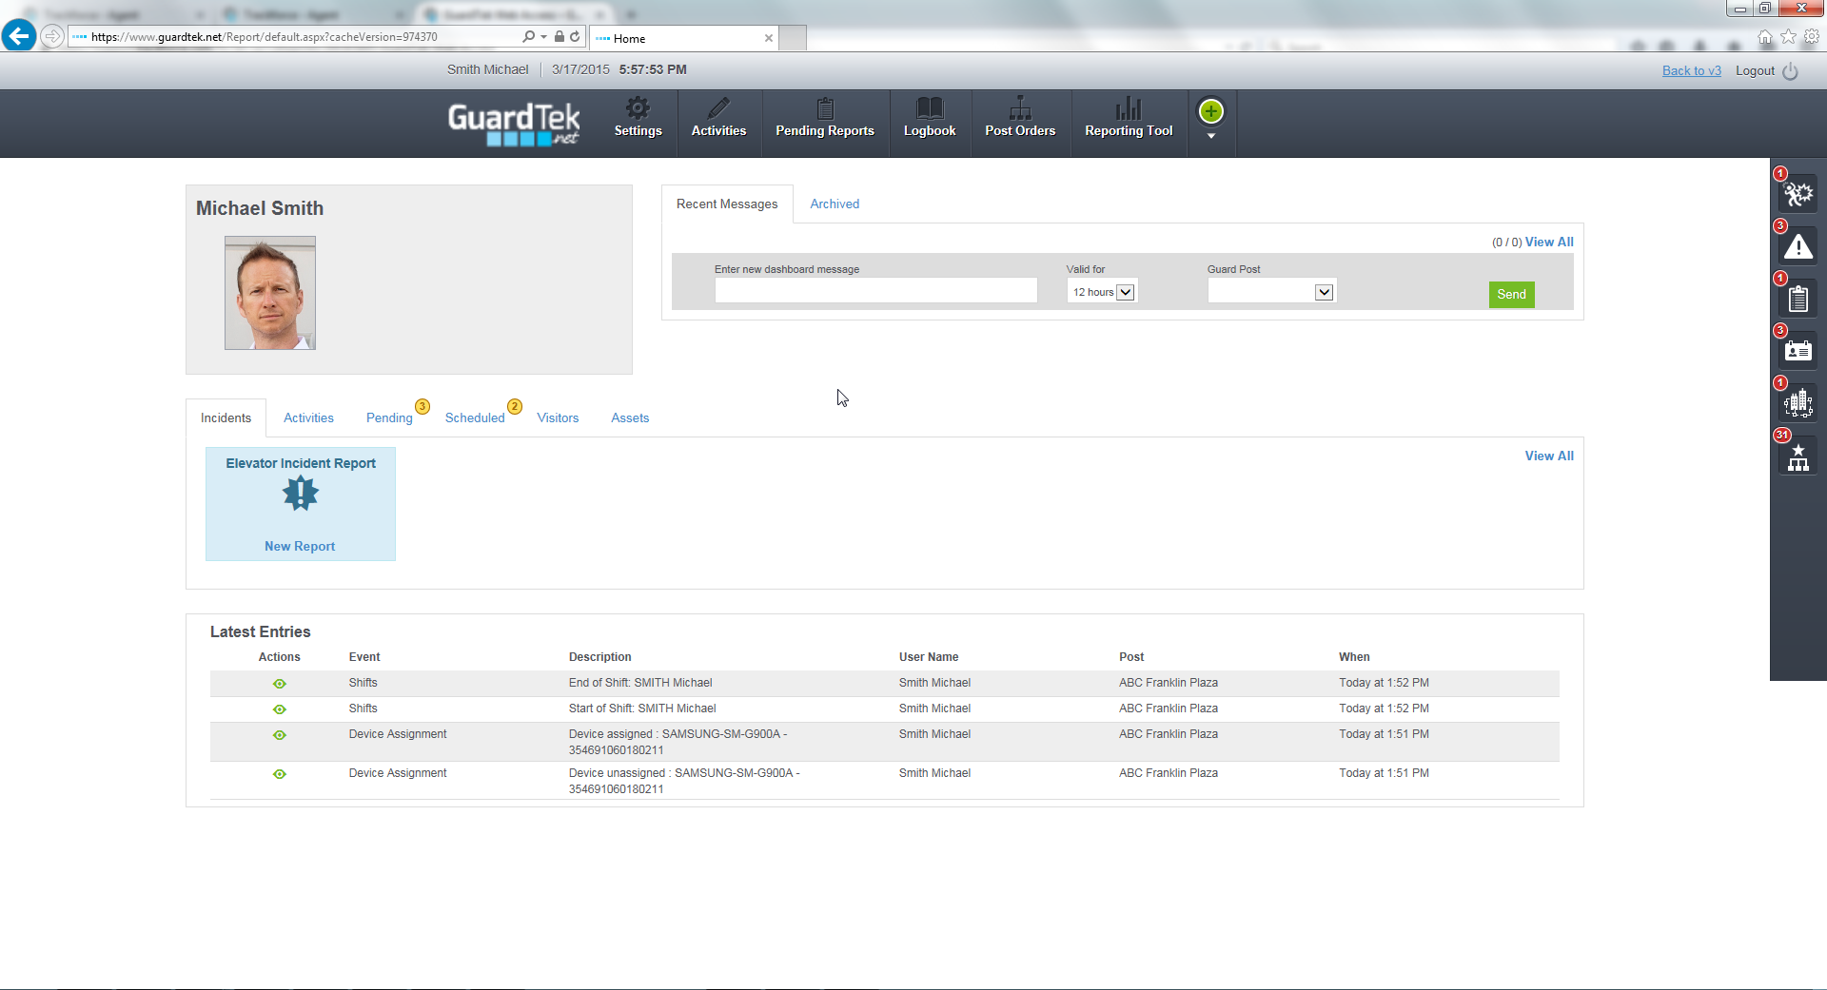Open the Scheduled tab

pos(474,417)
